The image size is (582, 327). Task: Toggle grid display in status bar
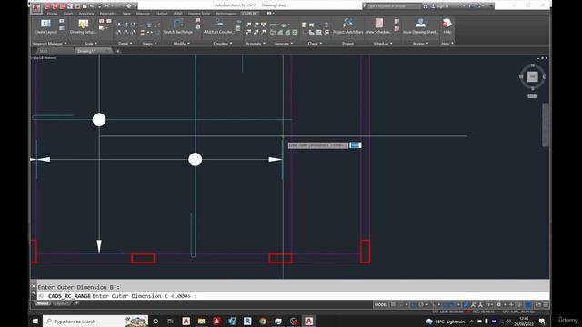point(393,305)
